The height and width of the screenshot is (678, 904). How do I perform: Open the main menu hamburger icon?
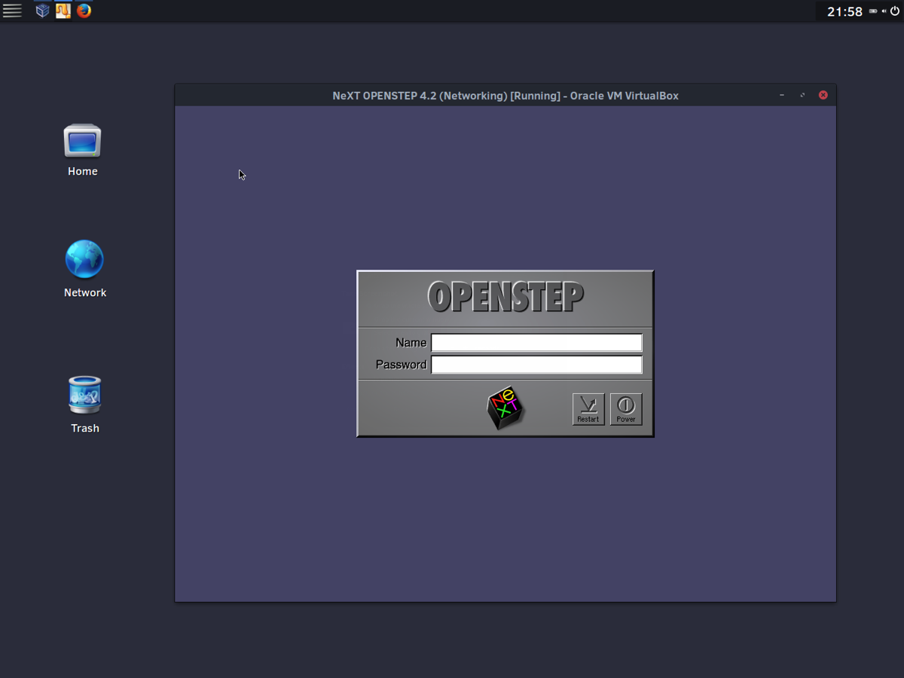pos(12,11)
